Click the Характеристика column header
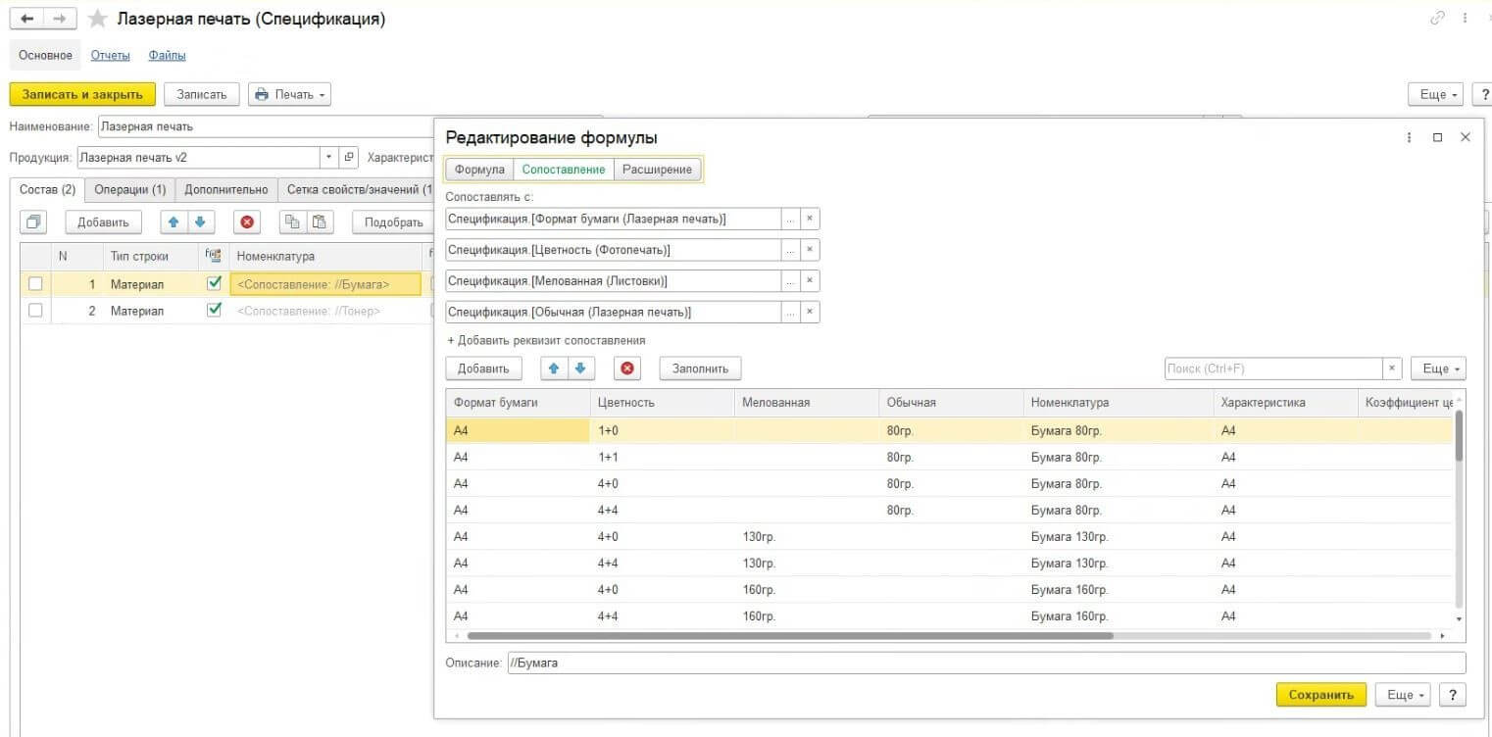 pos(1285,402)
